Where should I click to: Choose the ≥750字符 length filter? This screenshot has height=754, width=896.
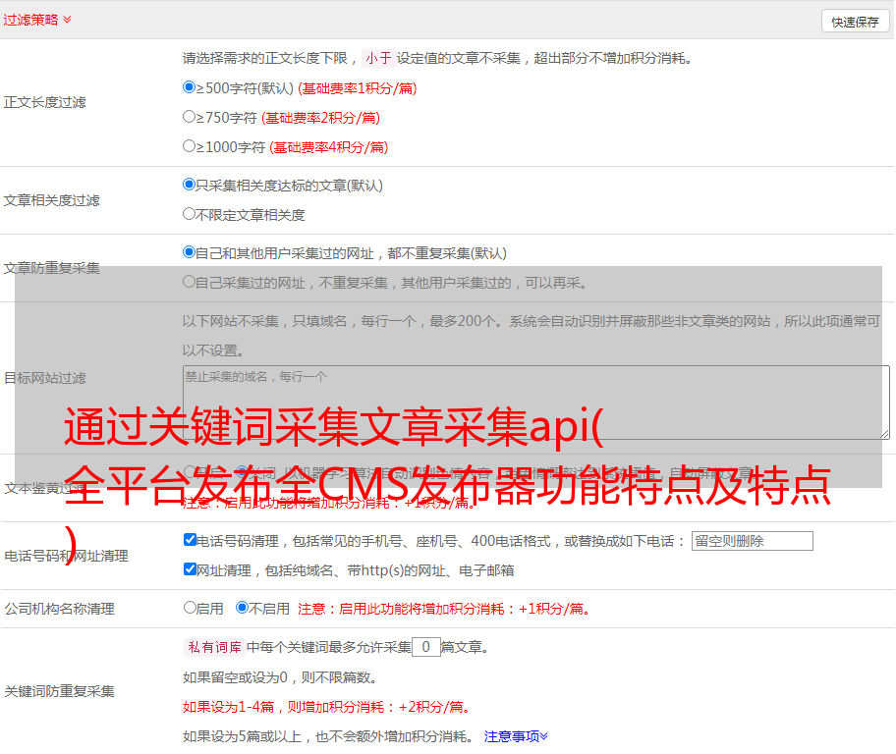point(190,117)
